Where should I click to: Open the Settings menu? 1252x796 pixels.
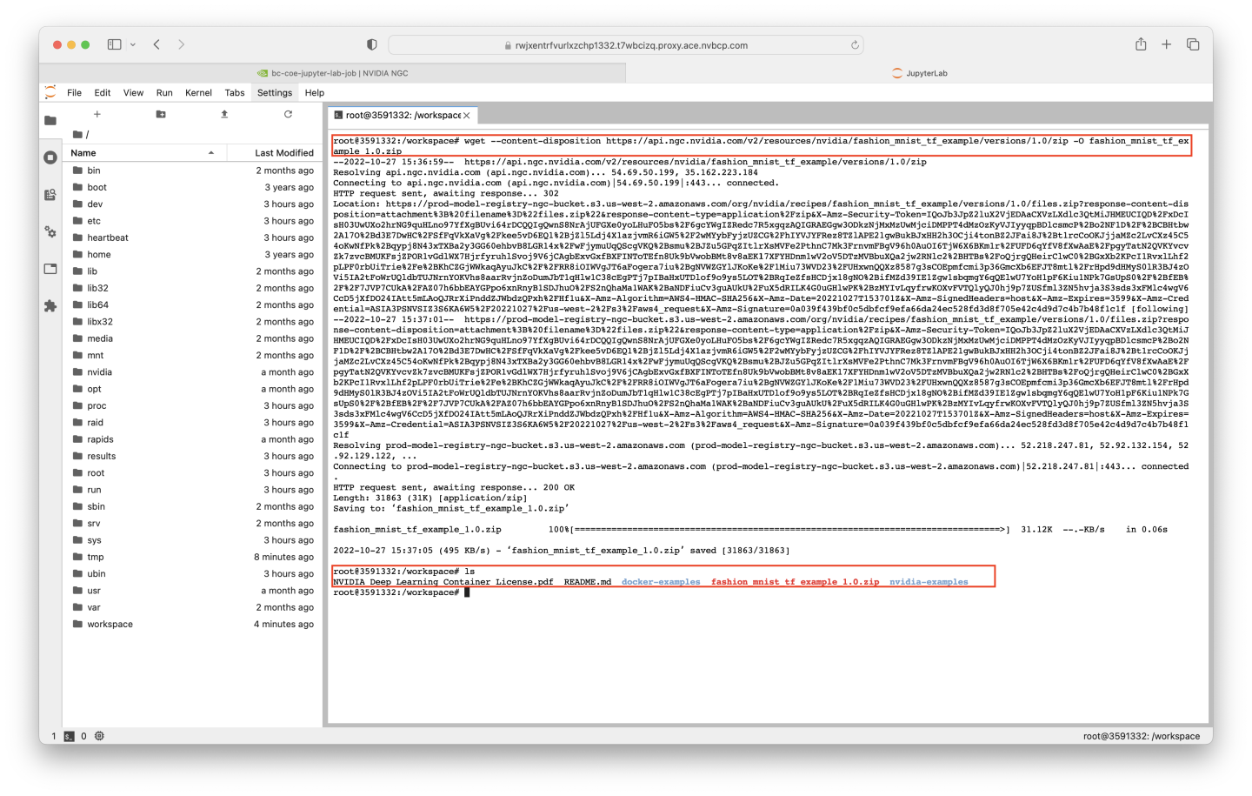pos(274,92)
